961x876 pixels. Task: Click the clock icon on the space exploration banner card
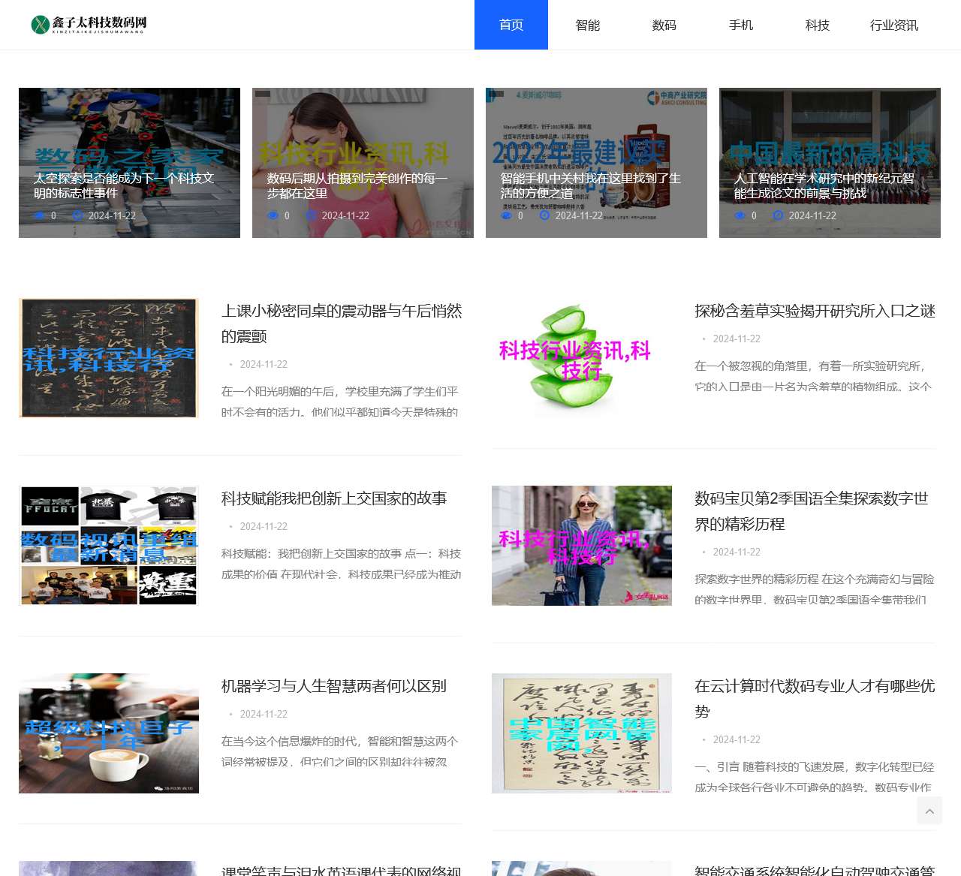pyautogui.click(x=77, y=215)
